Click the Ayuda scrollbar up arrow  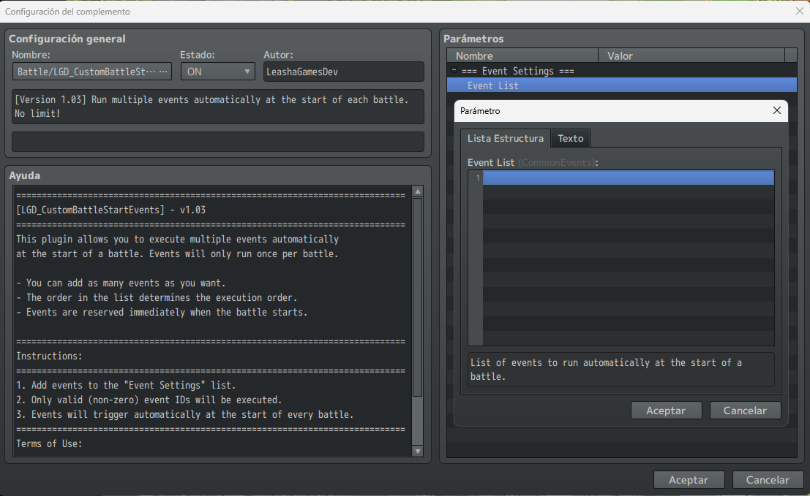[417, 191]
